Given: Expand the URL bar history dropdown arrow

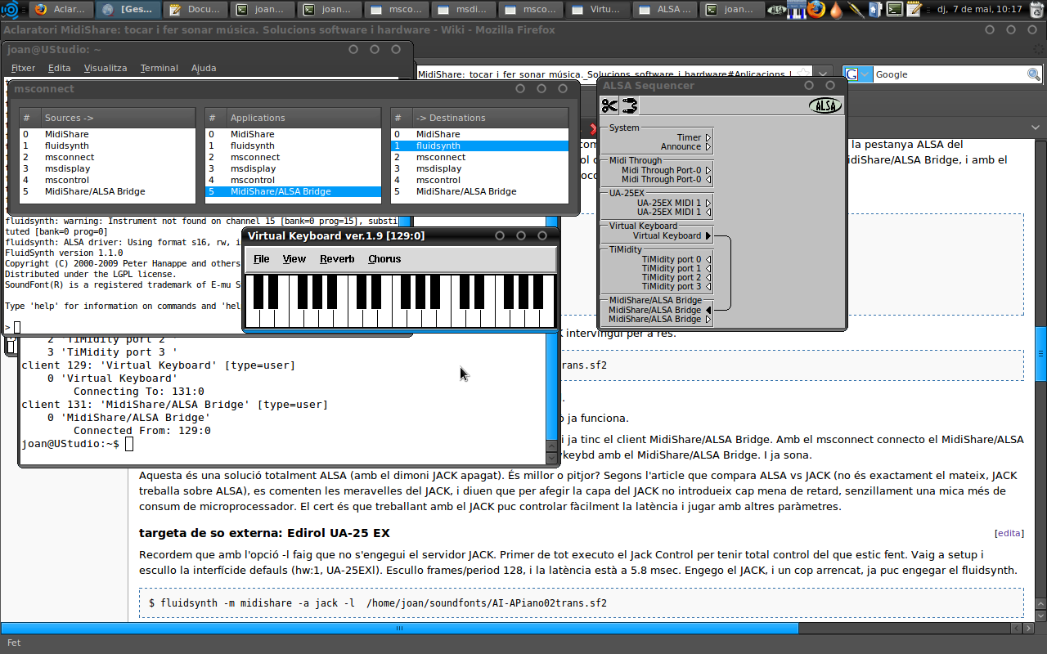Looking at the screenshot, I should click(824, 74).
